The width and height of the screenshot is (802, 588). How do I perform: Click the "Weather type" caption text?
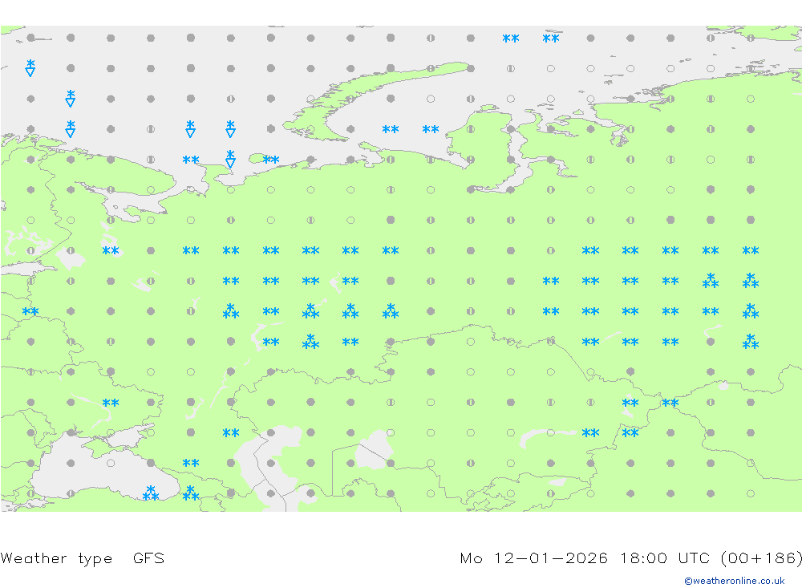56,558
